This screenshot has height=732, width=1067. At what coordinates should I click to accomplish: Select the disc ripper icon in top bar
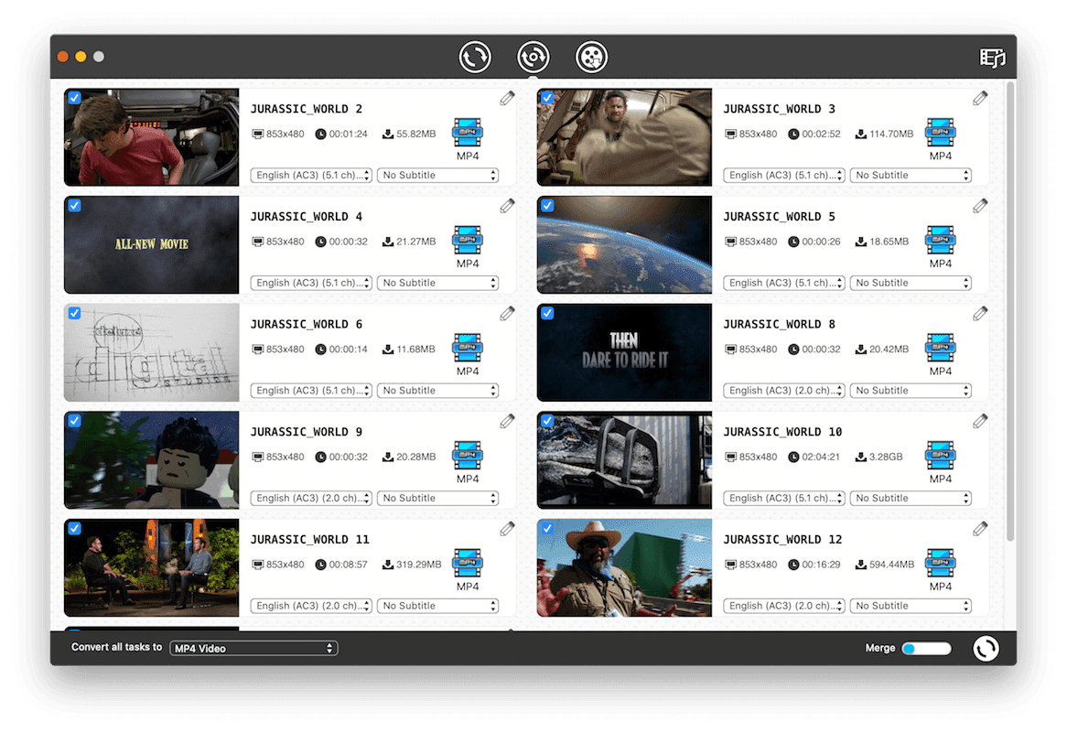533,57
